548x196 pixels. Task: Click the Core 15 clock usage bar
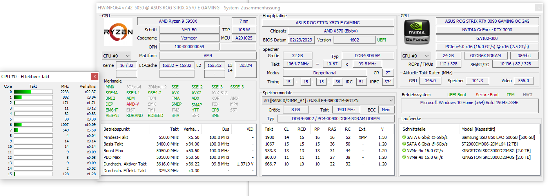coord(33,174)
